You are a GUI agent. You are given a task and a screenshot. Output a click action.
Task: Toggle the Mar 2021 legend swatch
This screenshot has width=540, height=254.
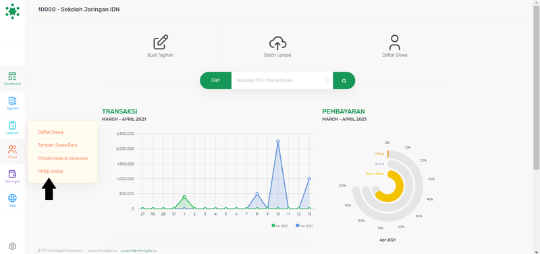[x=298, y=226]
